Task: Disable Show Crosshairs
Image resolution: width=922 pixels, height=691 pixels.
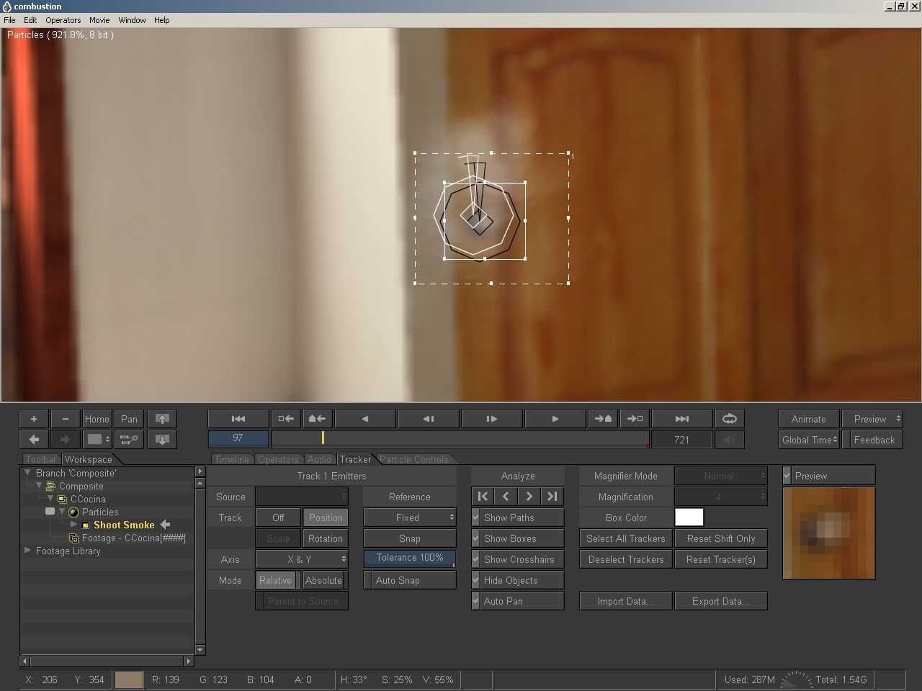Action: [476, 559]
